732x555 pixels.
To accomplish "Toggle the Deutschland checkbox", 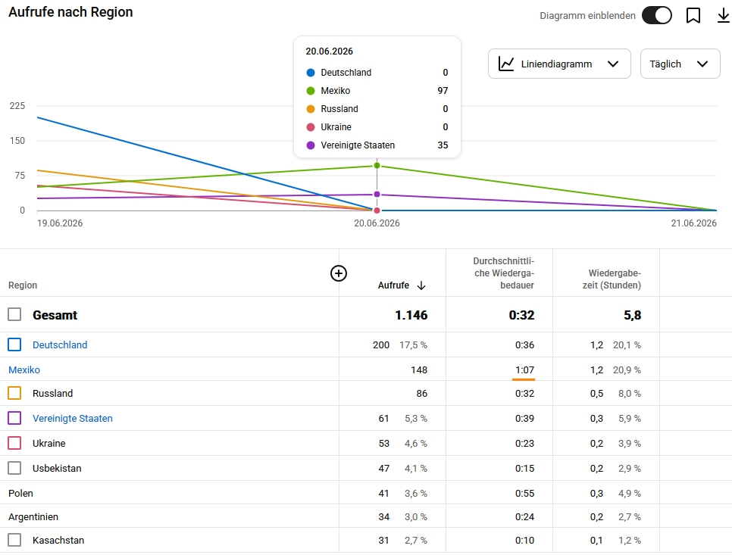I will pyautogui.click(x=14, y=345).
